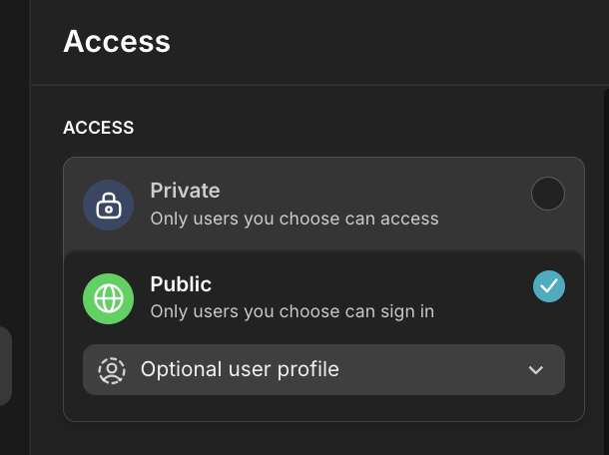Click the word "Public"
Image resolution: width=609 pixels, height=455 pixels.
coord(181,284)
